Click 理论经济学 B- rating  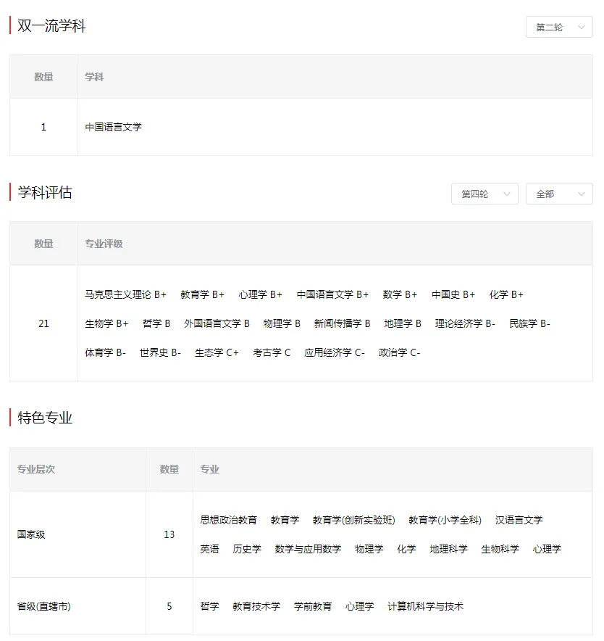(465, 324)
